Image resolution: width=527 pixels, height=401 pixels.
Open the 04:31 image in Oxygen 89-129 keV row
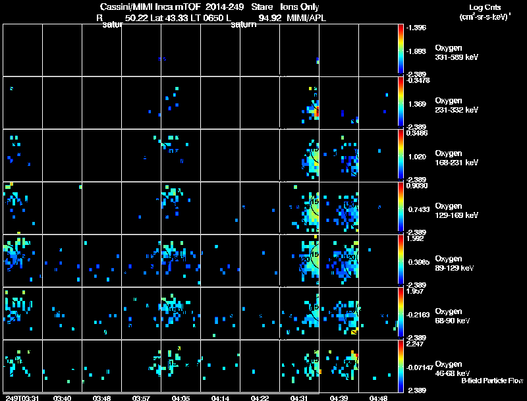pos(300,261)
